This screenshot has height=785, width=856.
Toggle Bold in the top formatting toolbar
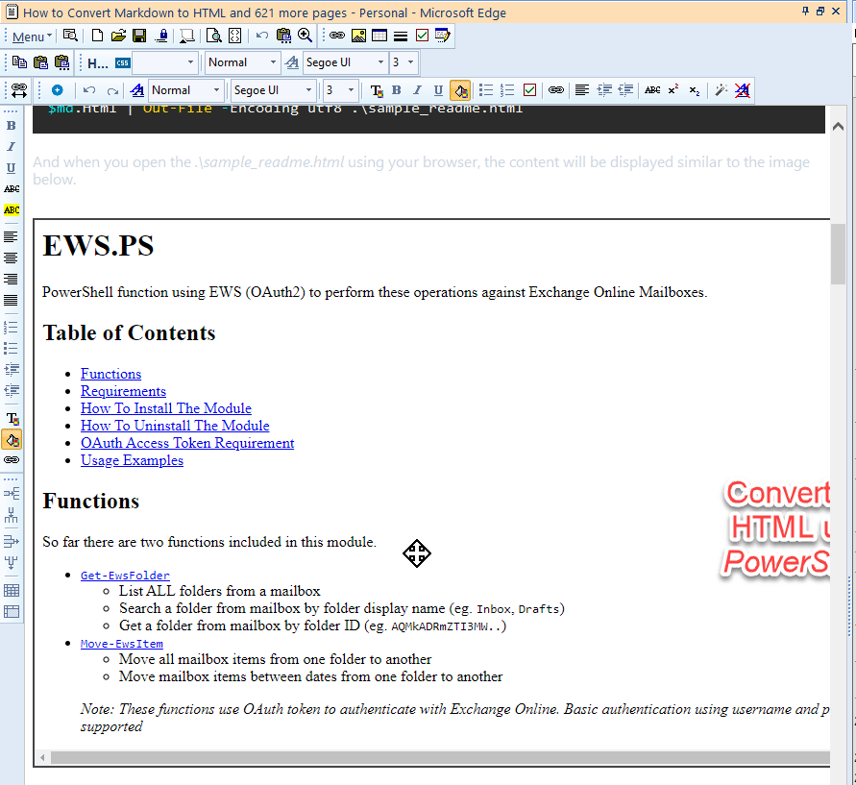click(x=397, y=90)
